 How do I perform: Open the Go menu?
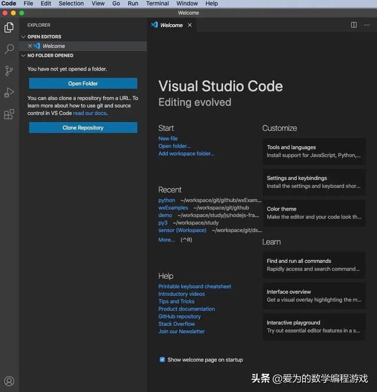tap(116, 4)
